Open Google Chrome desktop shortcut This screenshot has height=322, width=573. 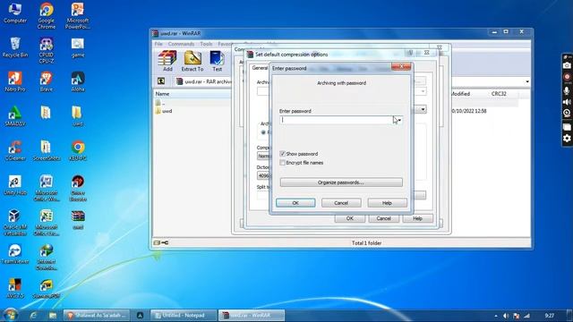pos(47,16)
